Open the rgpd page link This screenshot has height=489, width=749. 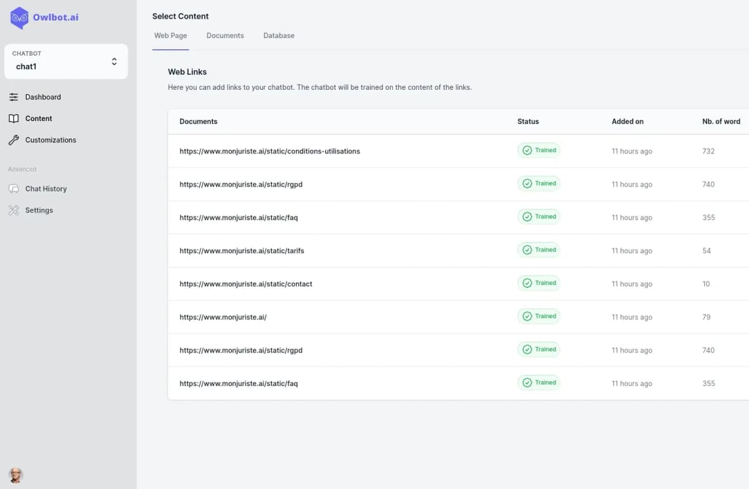(x=241, y=184)
